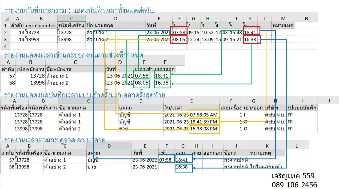The height and width of the screenshot is (189, 339).
Task: Select the รูปแบบบันทึก header cell
Action: point(302,108)
